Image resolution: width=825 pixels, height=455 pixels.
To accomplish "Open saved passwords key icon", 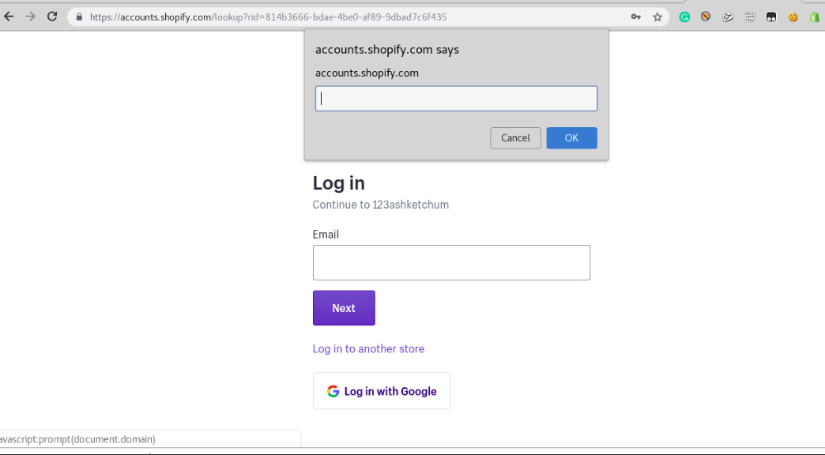I will (x=635, y=17).
